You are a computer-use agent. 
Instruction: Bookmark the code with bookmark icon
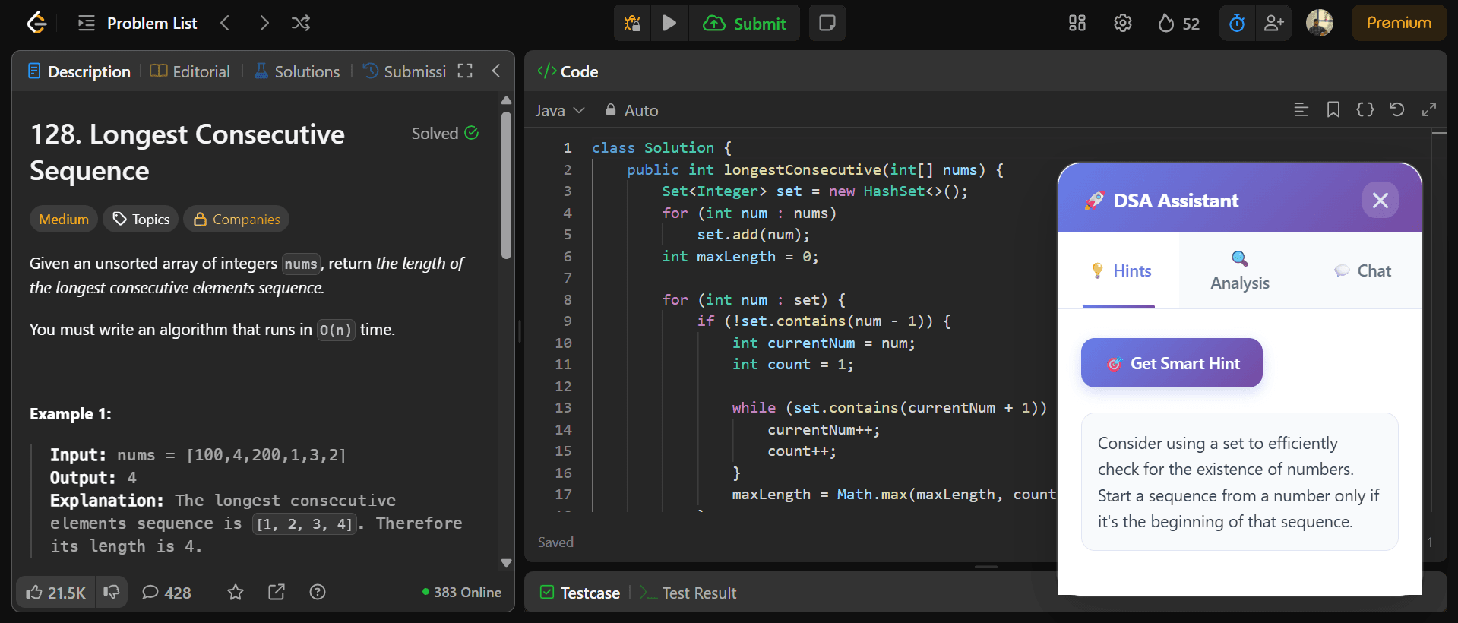point(1333,110)
